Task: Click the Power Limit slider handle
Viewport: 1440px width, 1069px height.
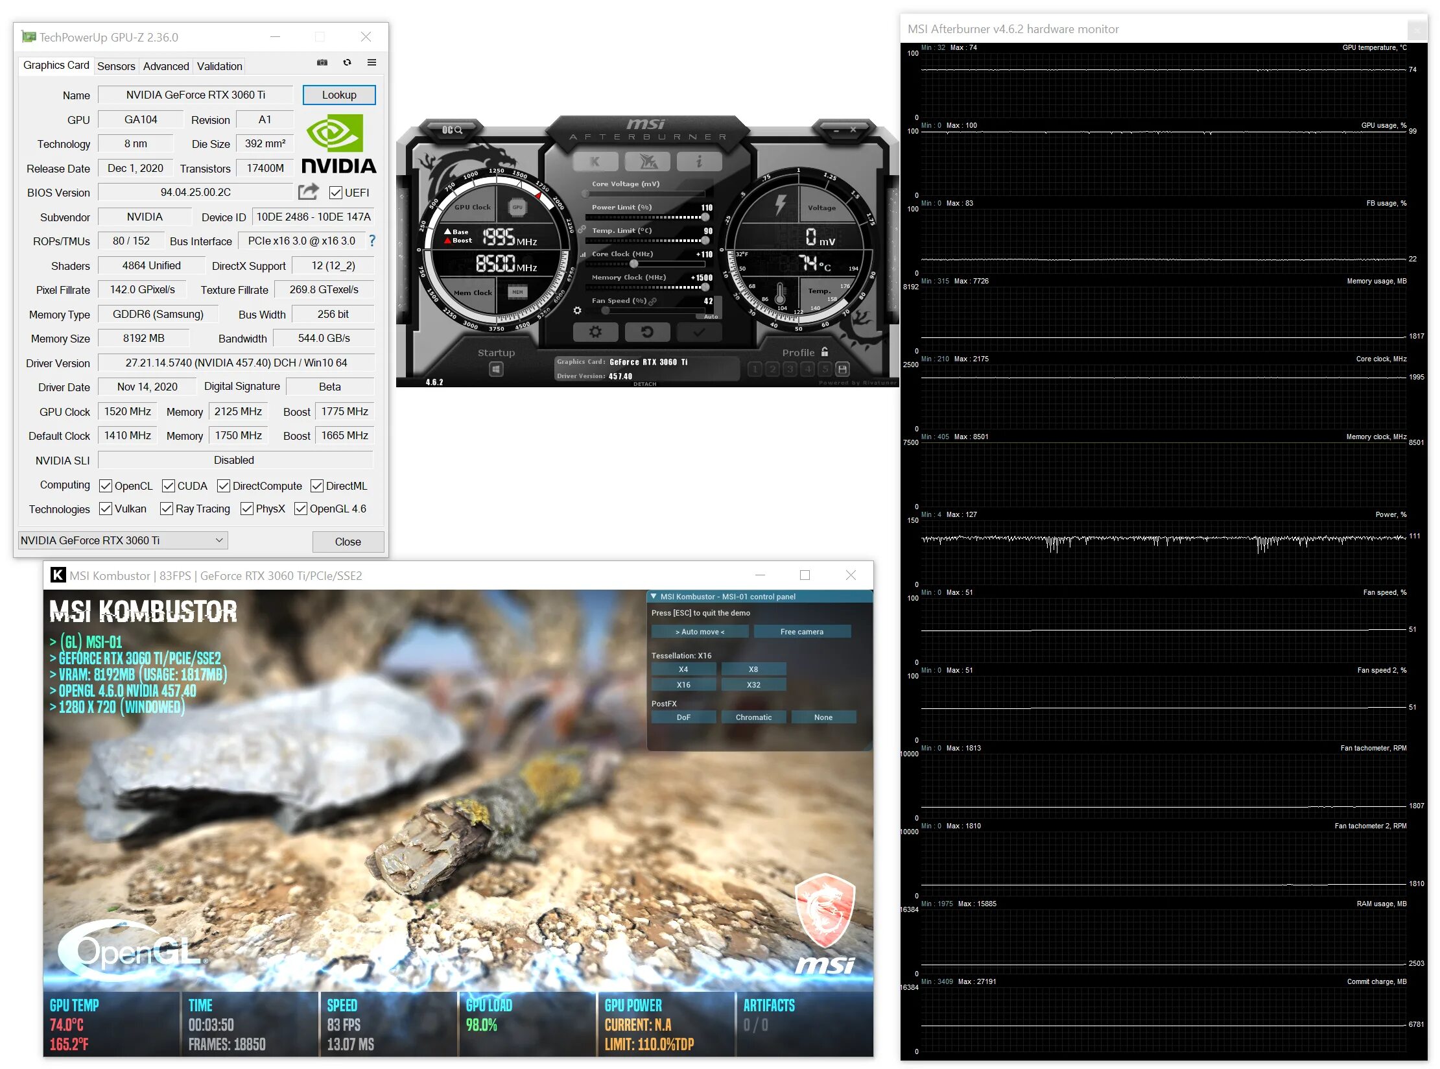Action: [705, 217]
